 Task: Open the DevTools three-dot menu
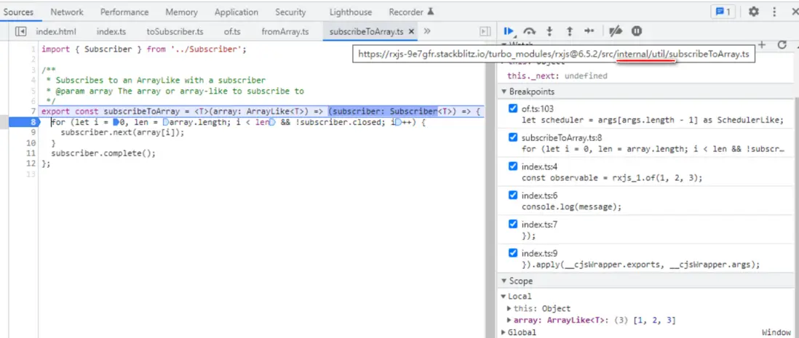[774, 12]
